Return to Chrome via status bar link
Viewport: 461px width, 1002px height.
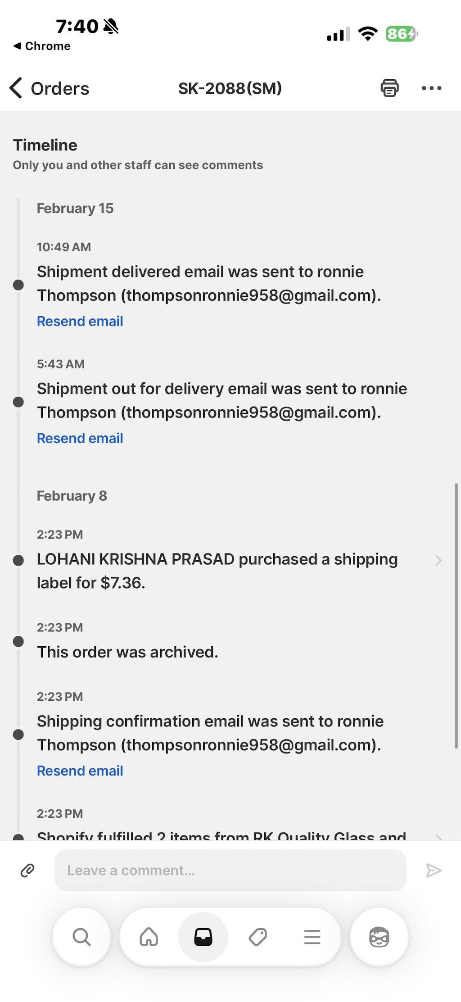42,46
